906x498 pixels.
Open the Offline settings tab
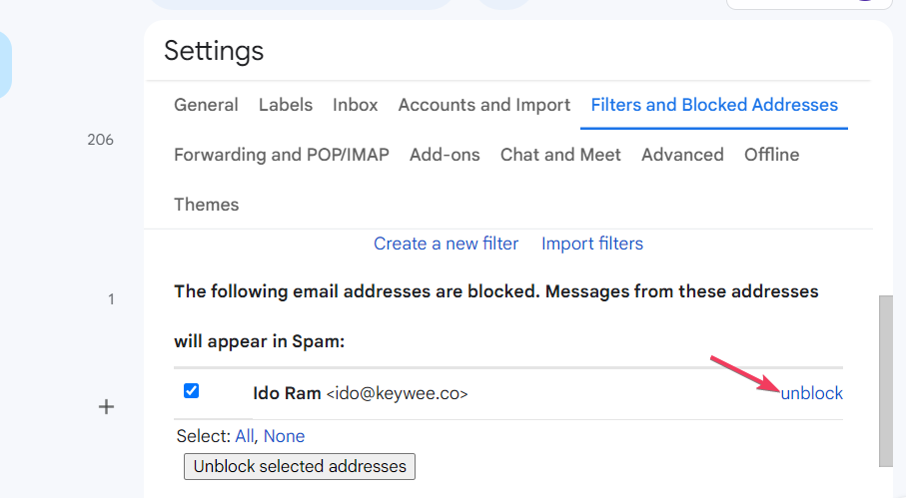point(772,155)
